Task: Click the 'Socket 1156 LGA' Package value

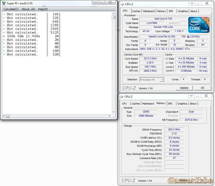Action: pyautogui.click(x=163, y=27)
